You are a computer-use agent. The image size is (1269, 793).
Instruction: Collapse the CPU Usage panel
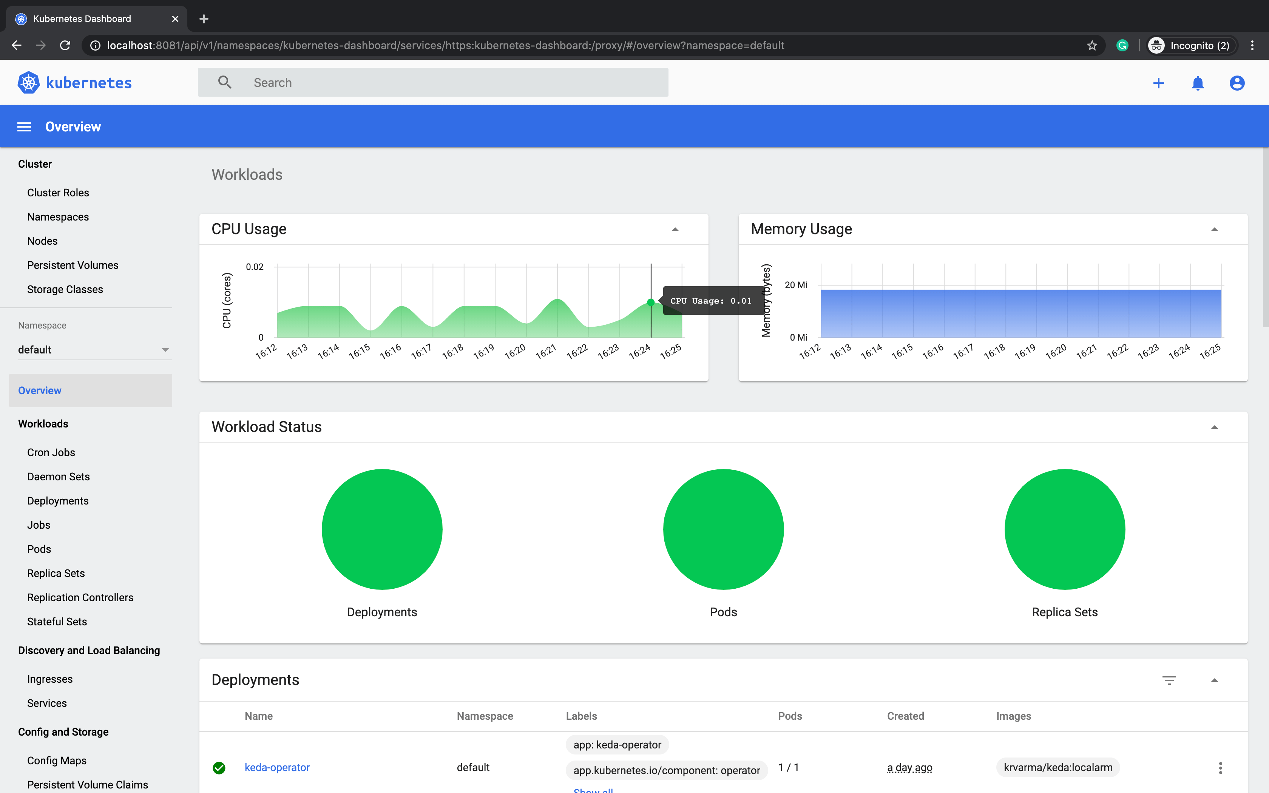[x=675, y=229]
